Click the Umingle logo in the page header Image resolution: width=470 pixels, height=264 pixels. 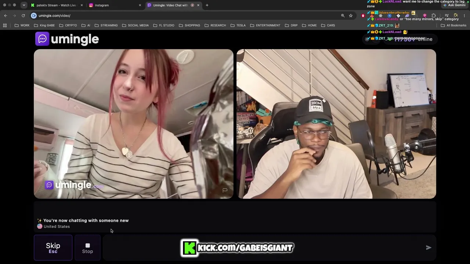pos(67,39)
